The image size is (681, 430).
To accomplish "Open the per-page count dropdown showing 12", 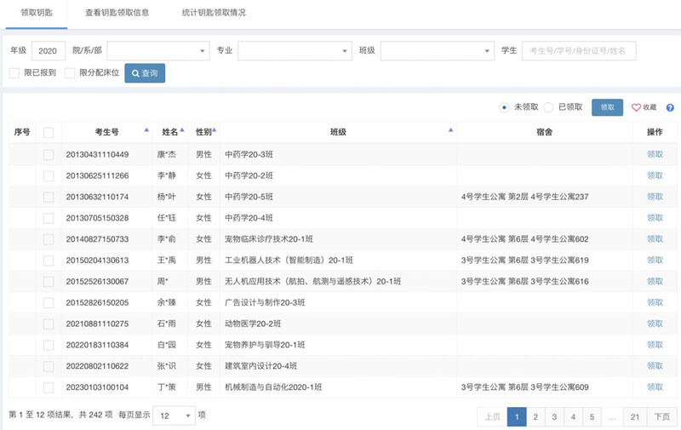I will coord(174,416).
